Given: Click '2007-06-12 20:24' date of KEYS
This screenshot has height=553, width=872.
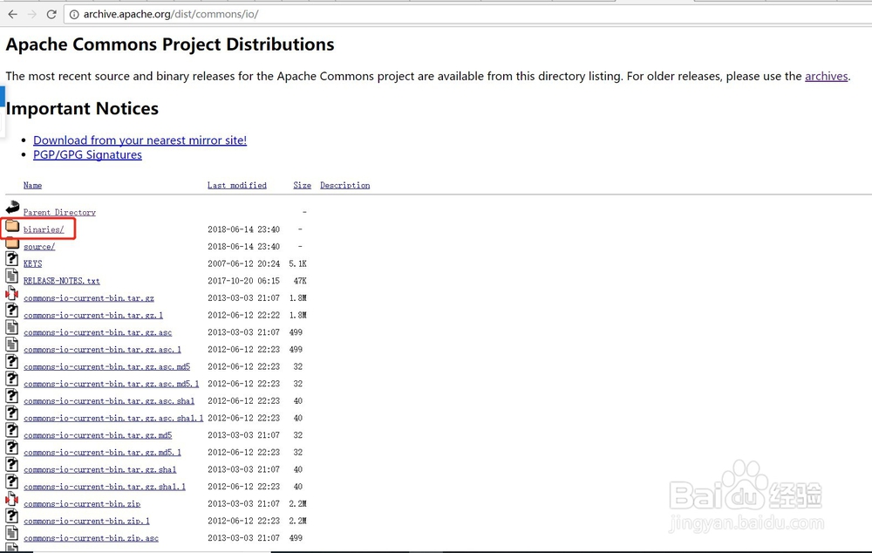Looking at the screenshot, I should click(x=243, y=263).
